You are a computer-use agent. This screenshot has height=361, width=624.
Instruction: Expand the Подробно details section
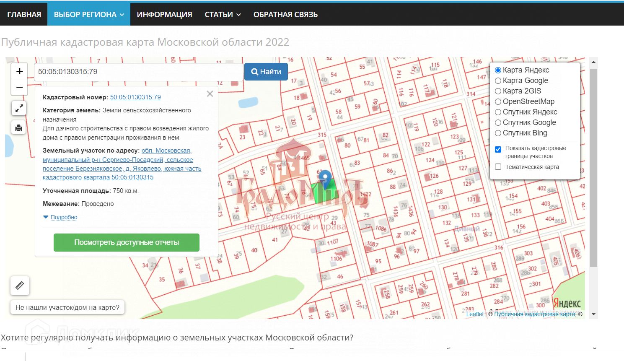pyautogui.click(x=64, y=217)
